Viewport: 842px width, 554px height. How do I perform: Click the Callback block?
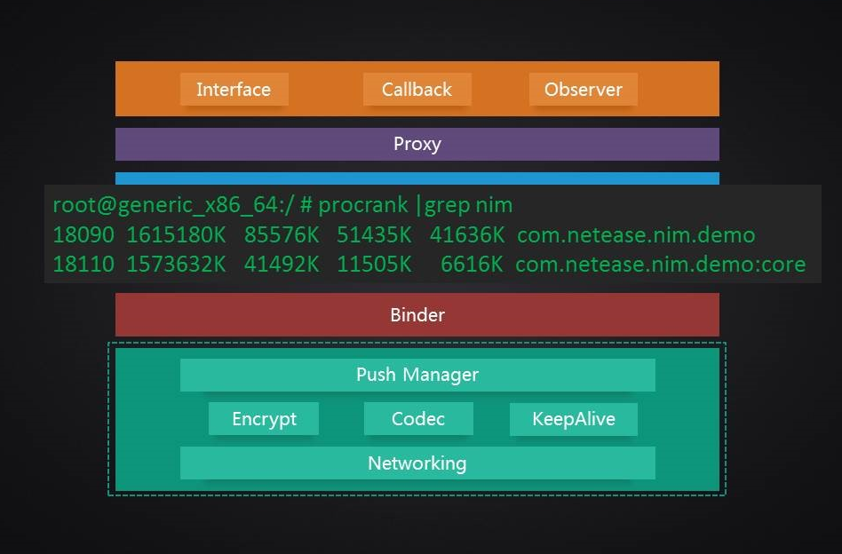(x=417, y=89)
